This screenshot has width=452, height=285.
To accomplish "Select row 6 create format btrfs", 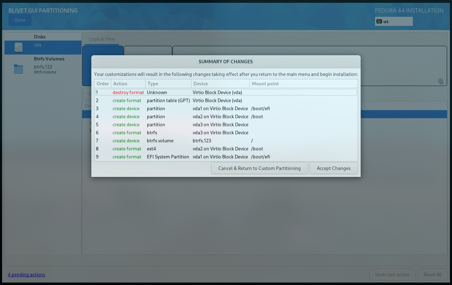I will click(x=226, y=133).
